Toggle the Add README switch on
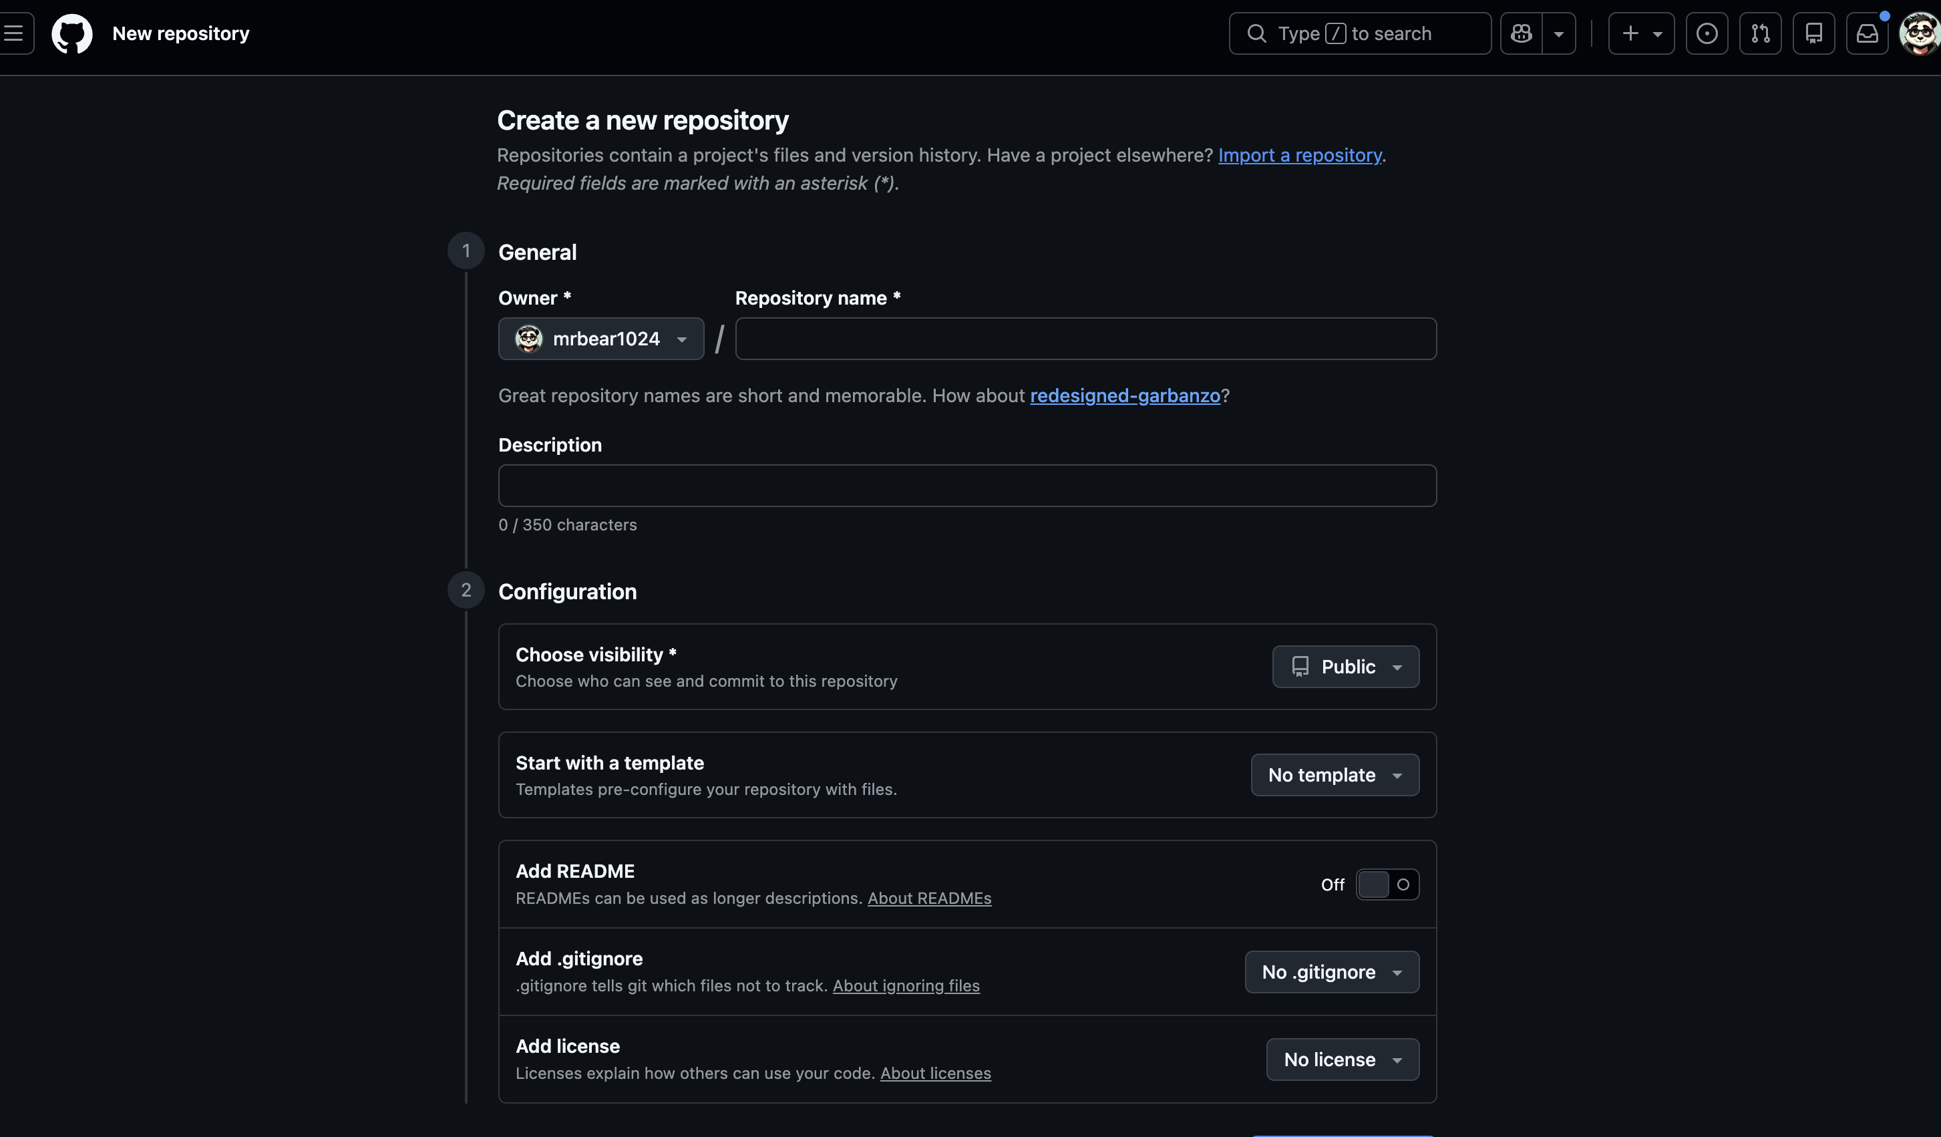Viewport: 1941px width, 1137px height. pos(1387,884)
